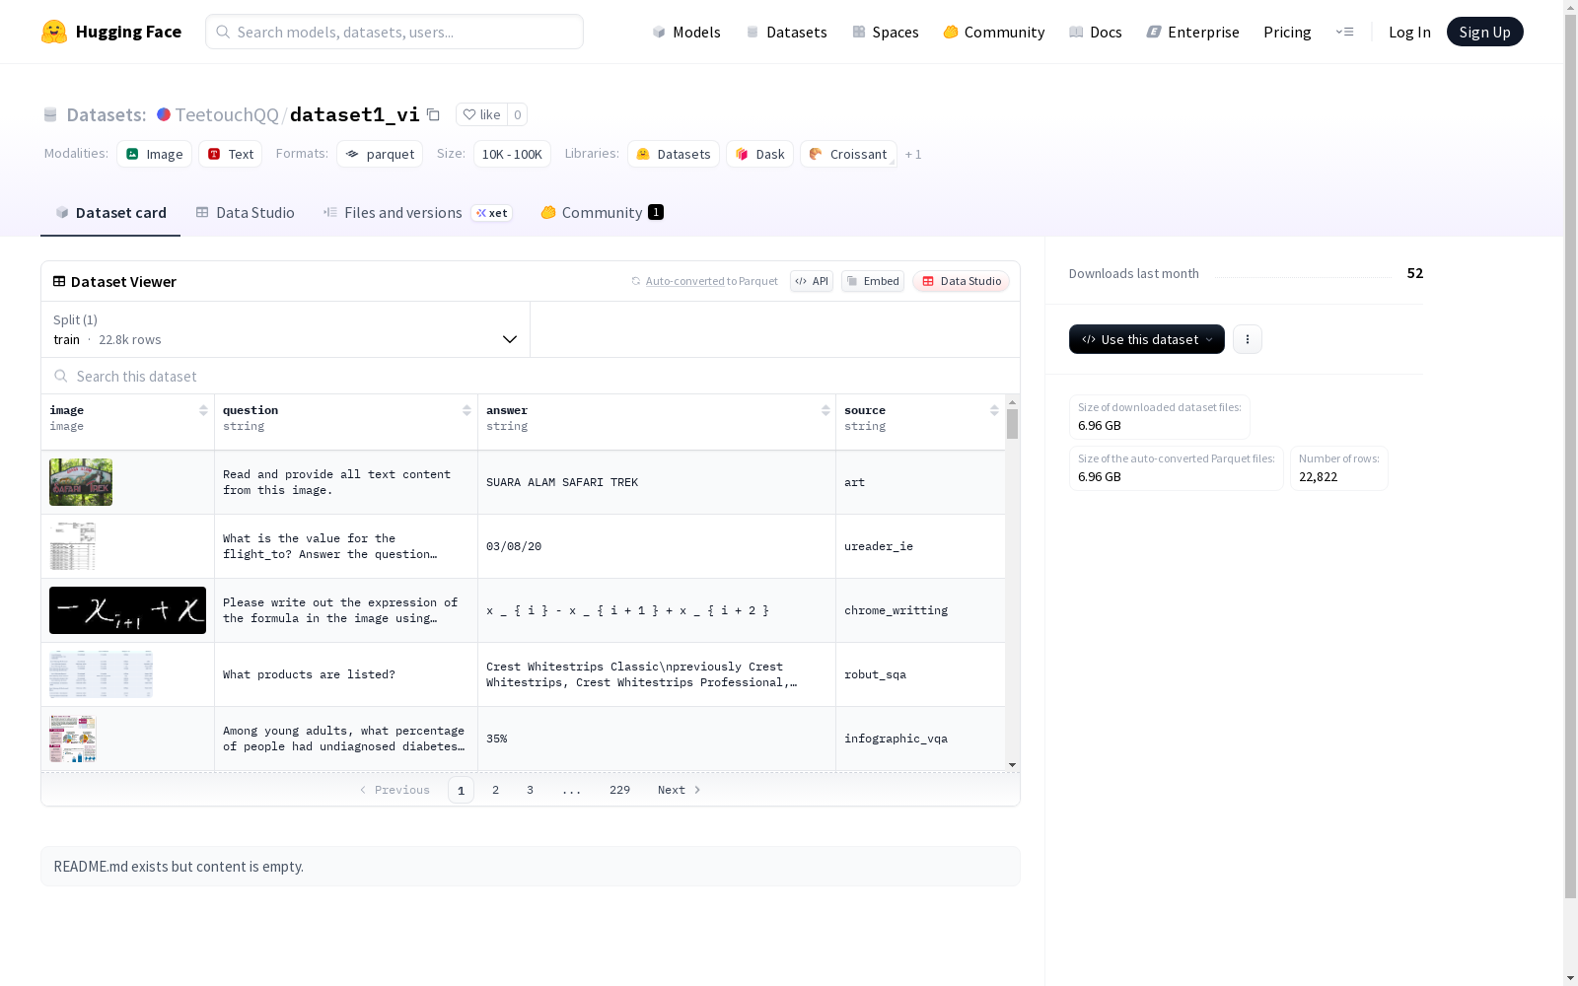The width and height of the screenshot is (1578, 986).
Task: Expand the Use this dataset dropdown
Action: (x=1146, y=339)
